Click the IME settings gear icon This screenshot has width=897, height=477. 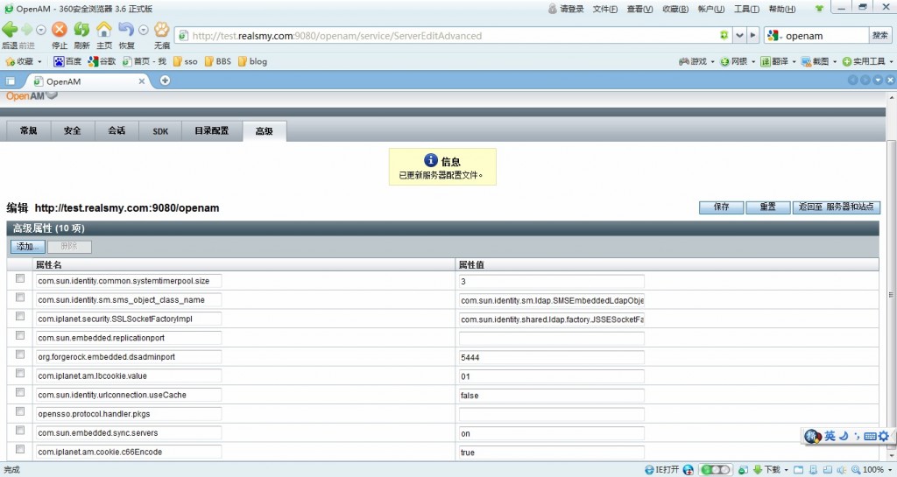pos(884,437)
